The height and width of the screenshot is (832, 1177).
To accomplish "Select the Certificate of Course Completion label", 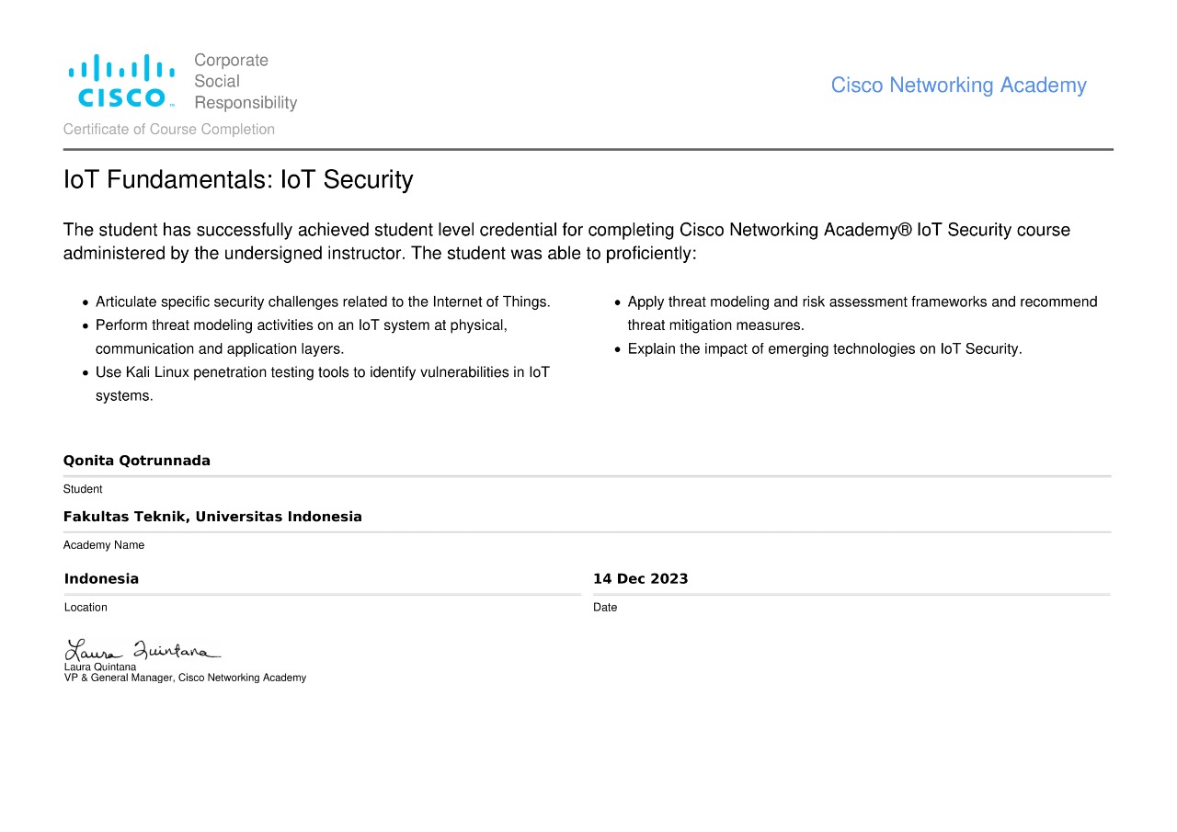I will click(x=169, y=129).
